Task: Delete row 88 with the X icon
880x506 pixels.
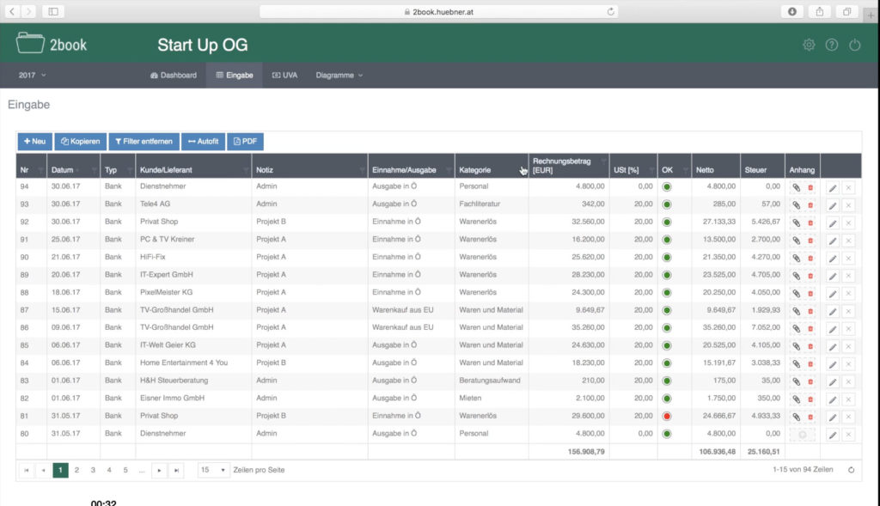Action: pos(848,294)
